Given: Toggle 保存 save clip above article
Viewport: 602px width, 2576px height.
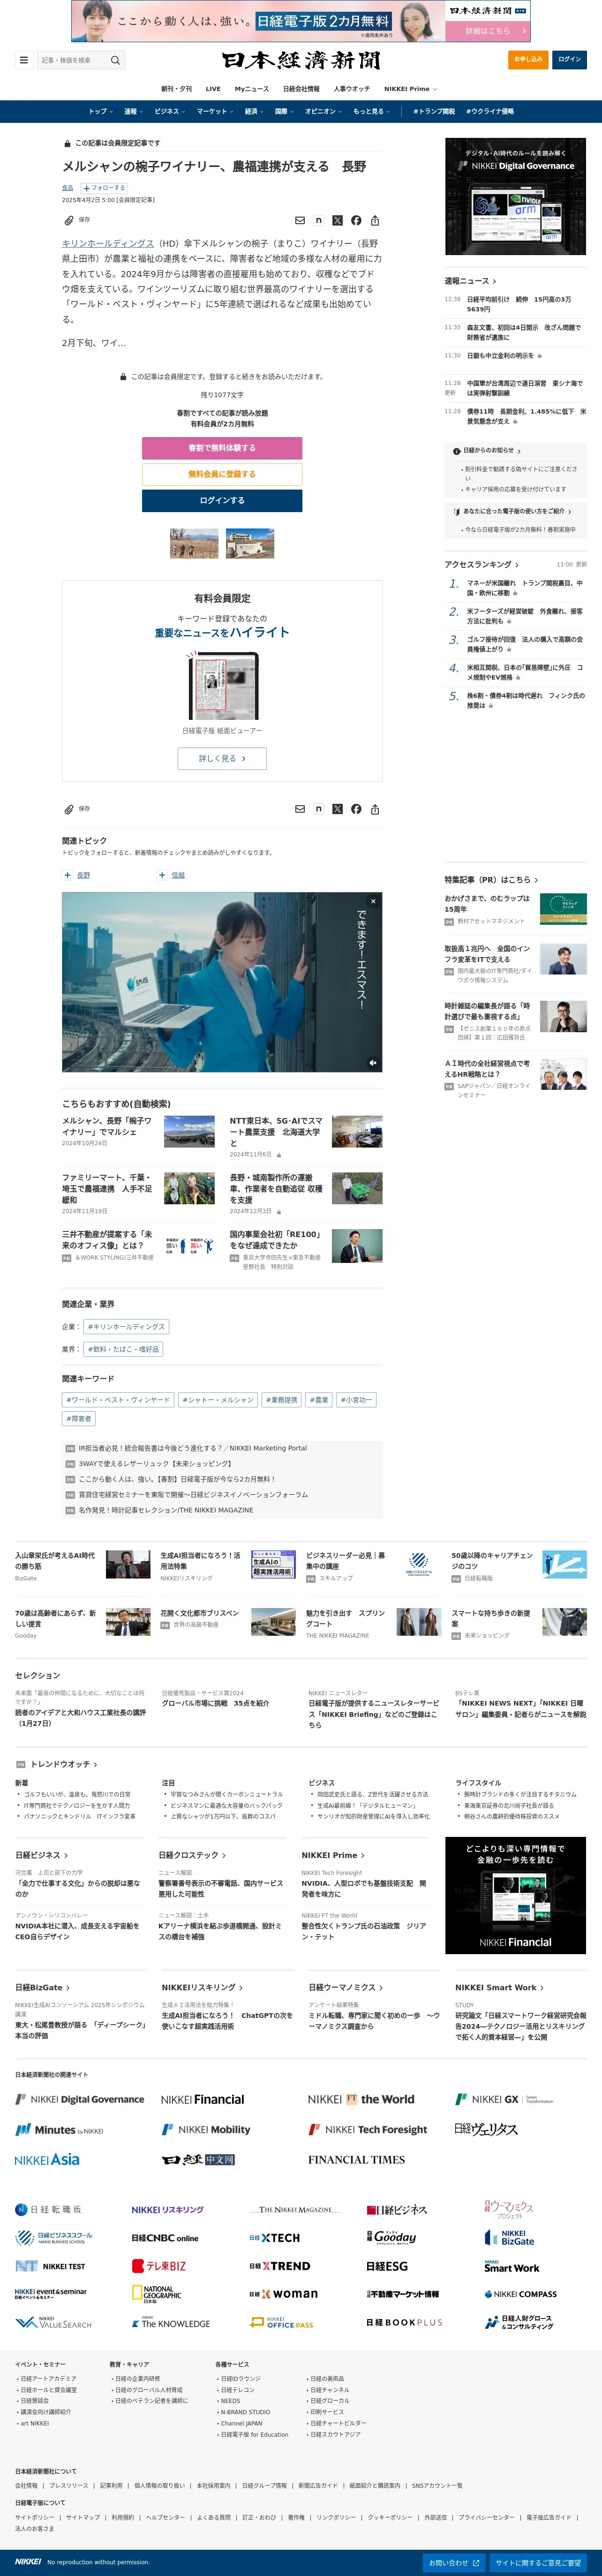Looking at the screenshot, I should click(77, 220).
